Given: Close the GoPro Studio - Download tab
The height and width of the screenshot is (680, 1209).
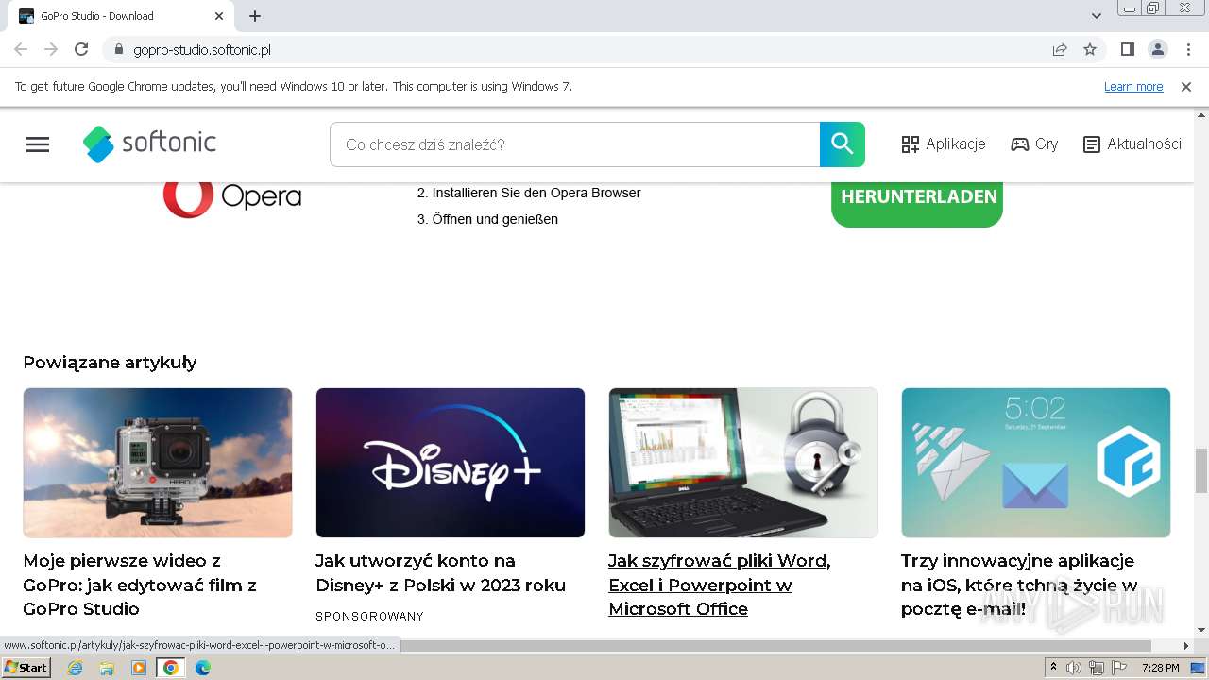Looking at the screenshot, I should tap(219, 16).
